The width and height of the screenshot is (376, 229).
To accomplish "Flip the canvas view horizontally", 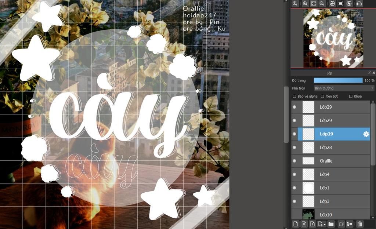I will point(359,4).
